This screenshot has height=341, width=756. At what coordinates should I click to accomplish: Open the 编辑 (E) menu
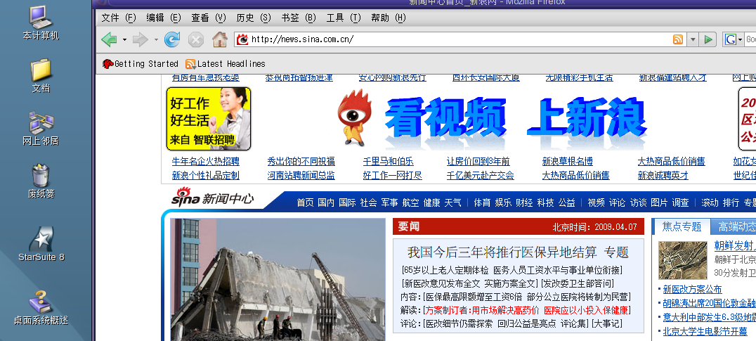164,18
